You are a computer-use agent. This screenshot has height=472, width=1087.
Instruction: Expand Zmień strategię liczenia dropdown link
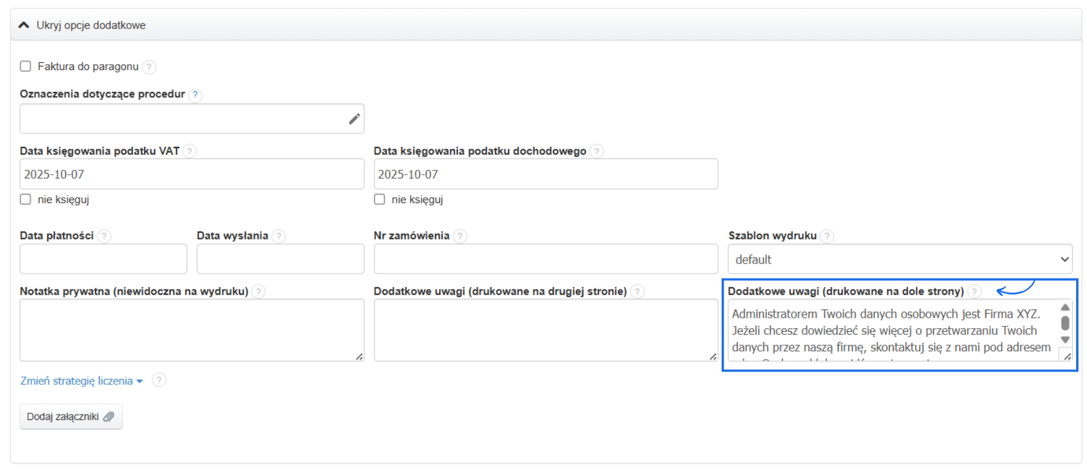[x=81, y=381]
